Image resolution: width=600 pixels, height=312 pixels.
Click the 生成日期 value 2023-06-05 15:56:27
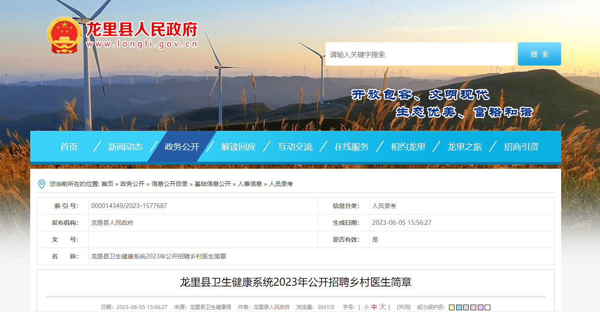(402, 223)
